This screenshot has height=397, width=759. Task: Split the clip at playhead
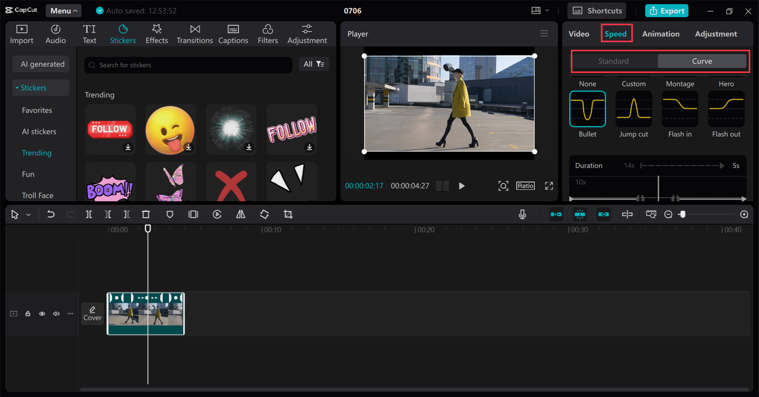click(89, 214)
